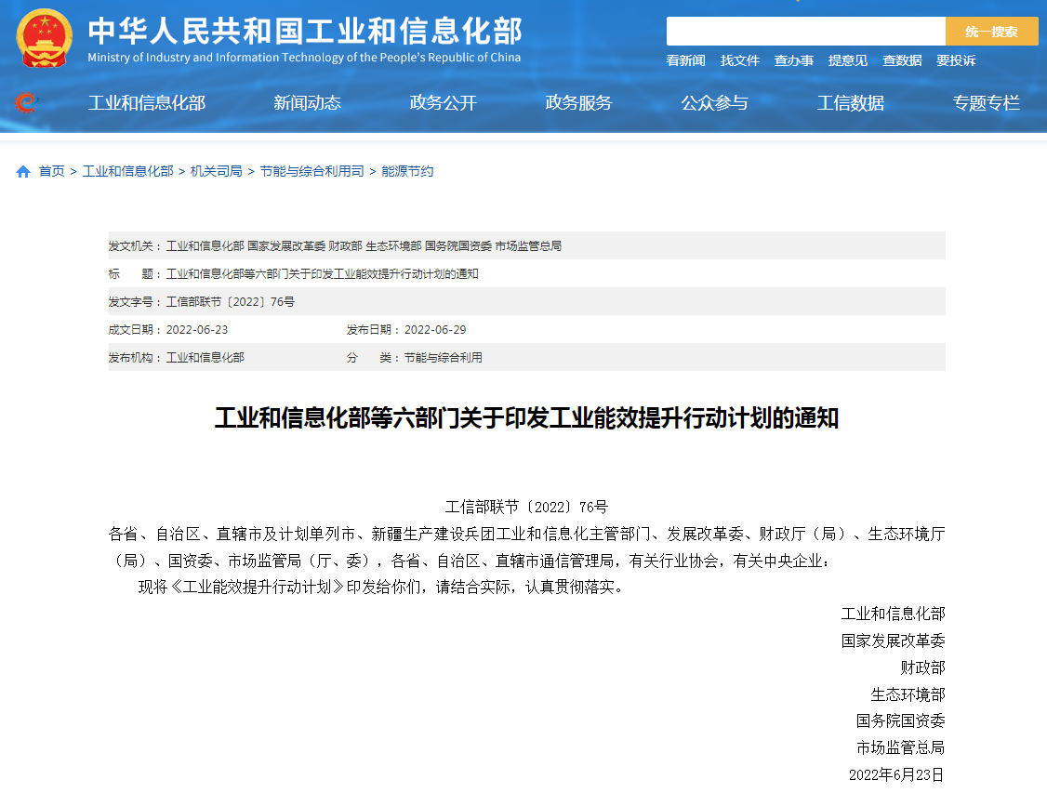Focus the site search input field
This screenshot has height=806, width=1047.
pos(806,32)
